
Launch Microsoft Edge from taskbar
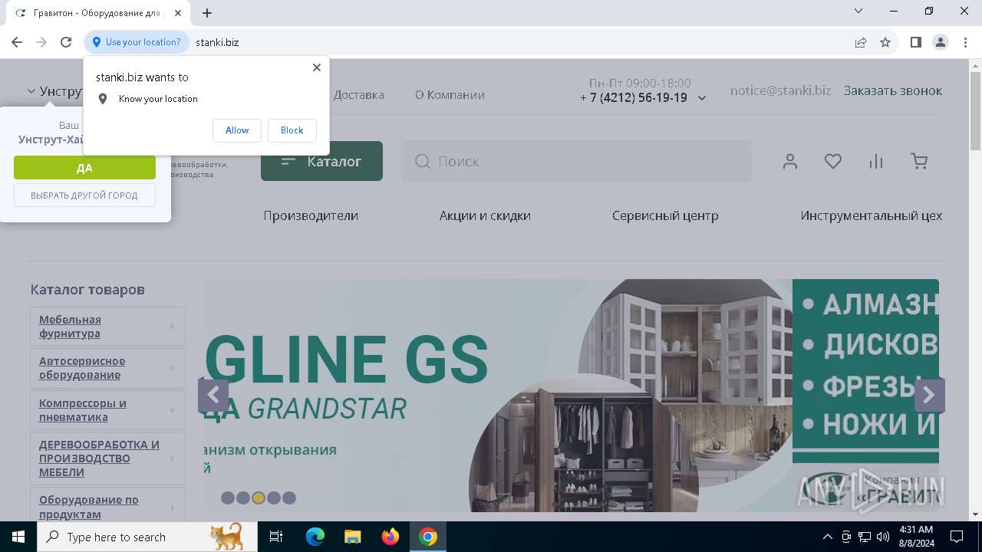click(x=315, y=537)
